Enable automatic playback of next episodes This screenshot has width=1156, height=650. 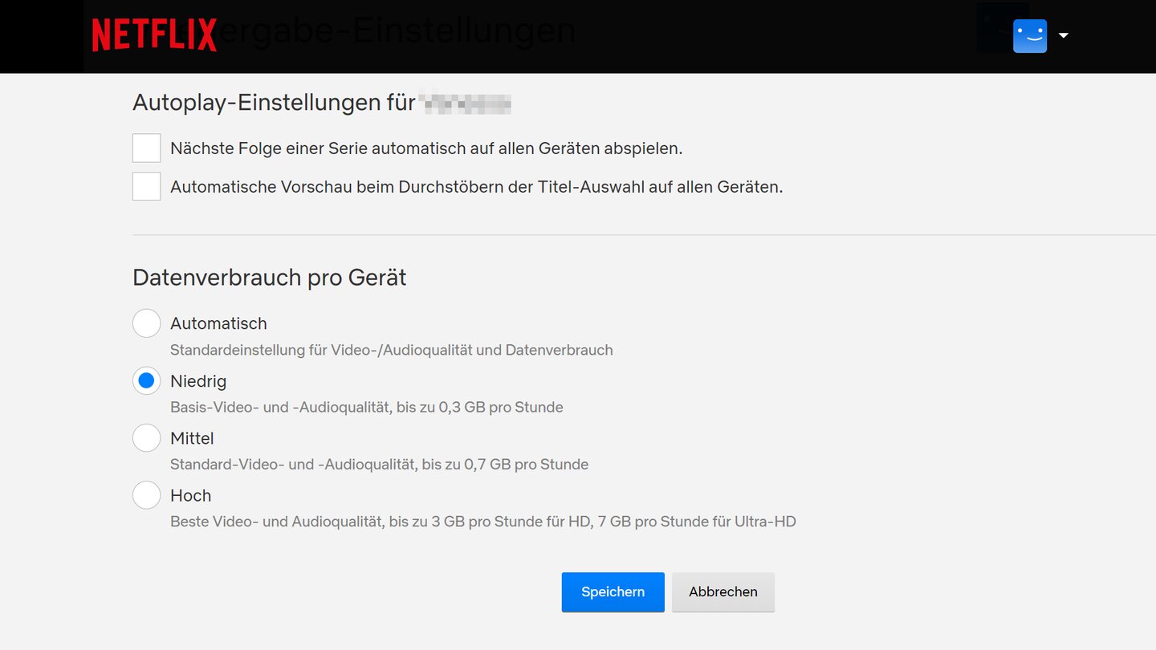tap(146, 148)
